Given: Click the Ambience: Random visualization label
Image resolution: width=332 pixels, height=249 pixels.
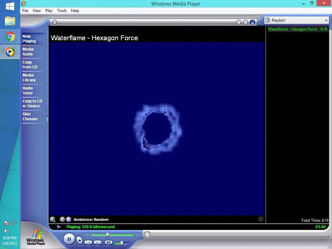Looking at the screenshot, I should point(91,219).
